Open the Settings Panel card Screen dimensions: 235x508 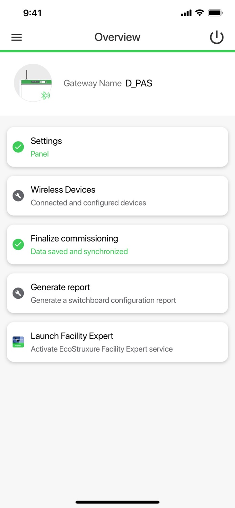click(x=117, y=147)
